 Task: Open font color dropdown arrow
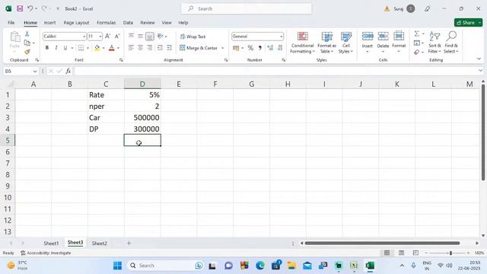[x=119, y=48]
